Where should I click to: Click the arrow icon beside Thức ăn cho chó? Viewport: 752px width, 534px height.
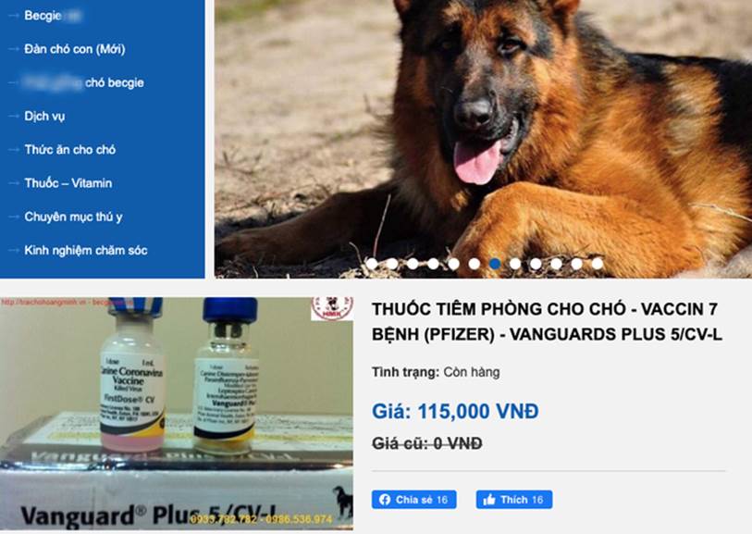(14, 150)
